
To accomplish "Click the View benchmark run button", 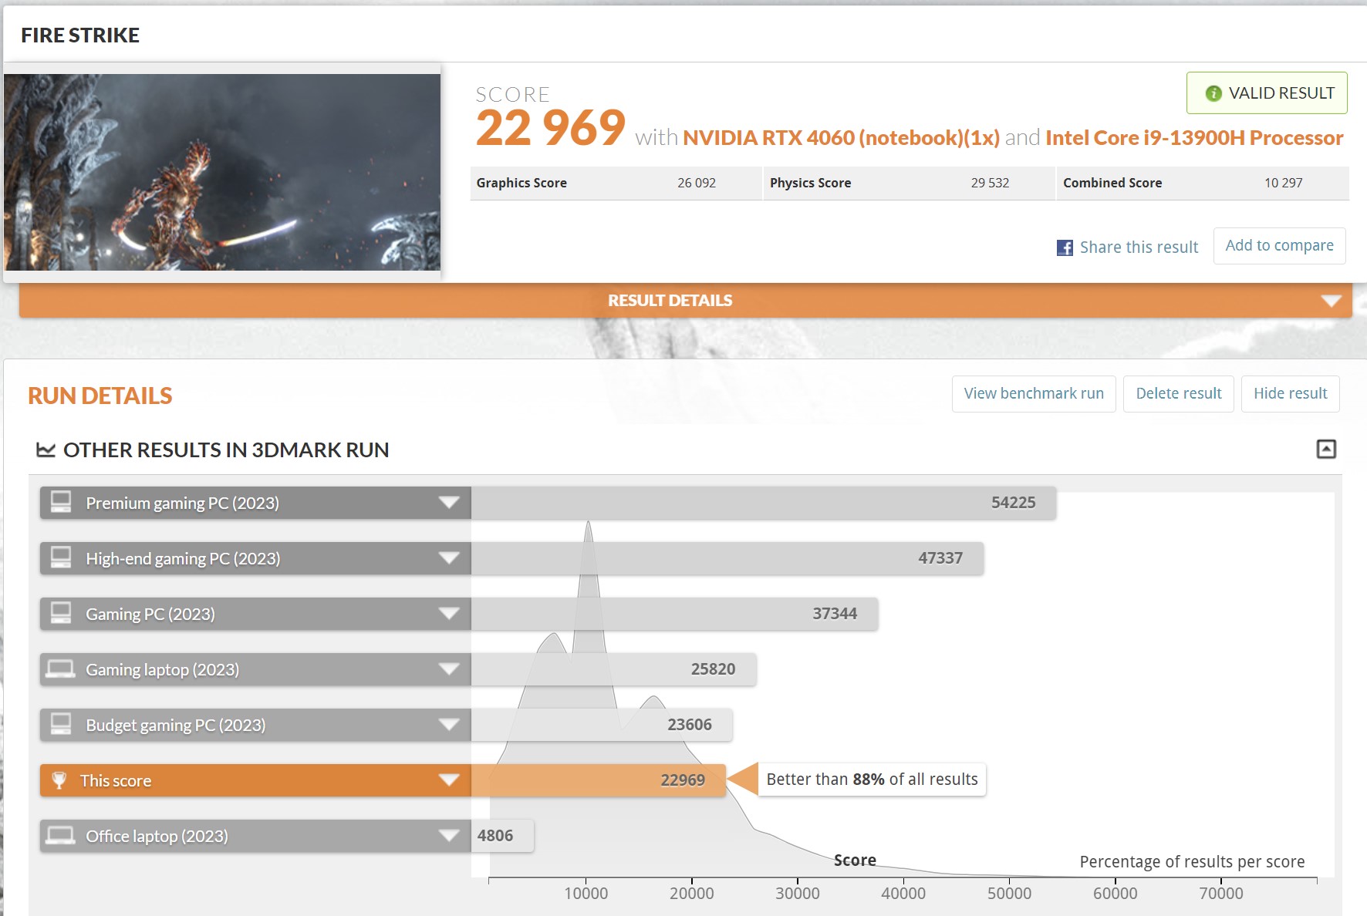I will pyautogui.click(x=1033, y=394).
